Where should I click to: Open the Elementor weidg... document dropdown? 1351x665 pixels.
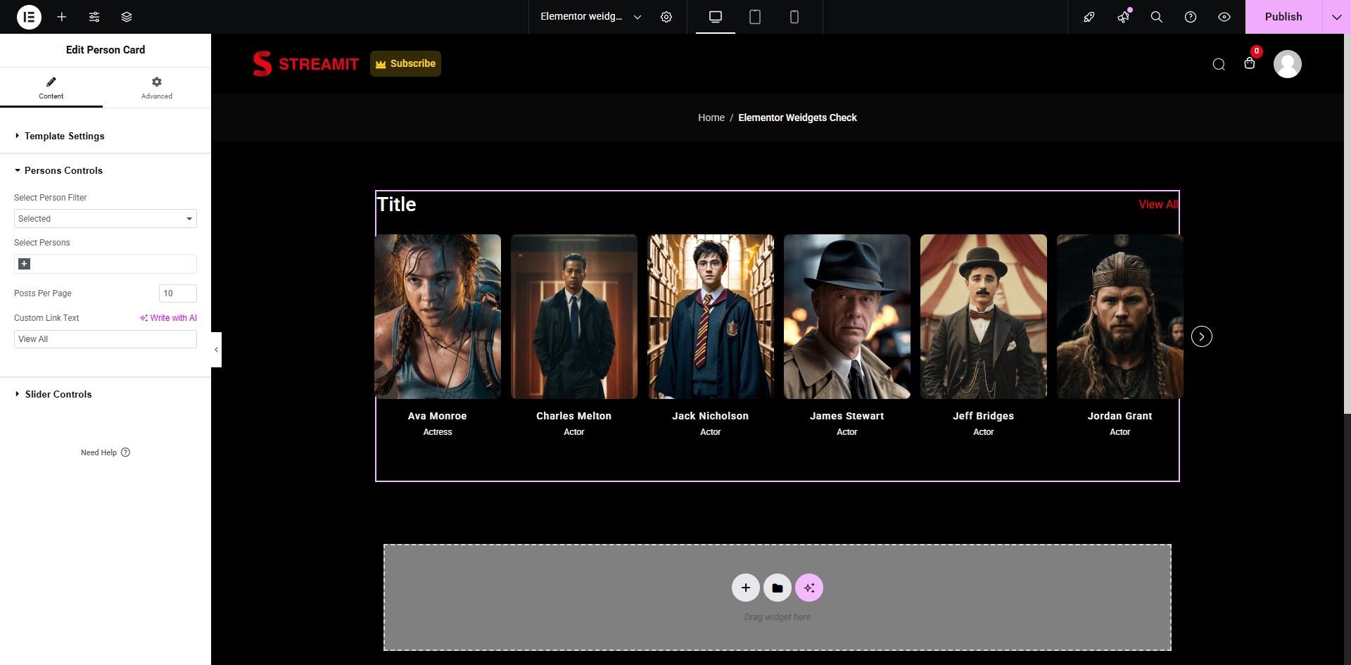[x=590, y=17]
